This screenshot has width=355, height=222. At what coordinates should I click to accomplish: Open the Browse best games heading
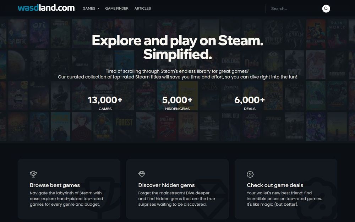pos(55,185)
